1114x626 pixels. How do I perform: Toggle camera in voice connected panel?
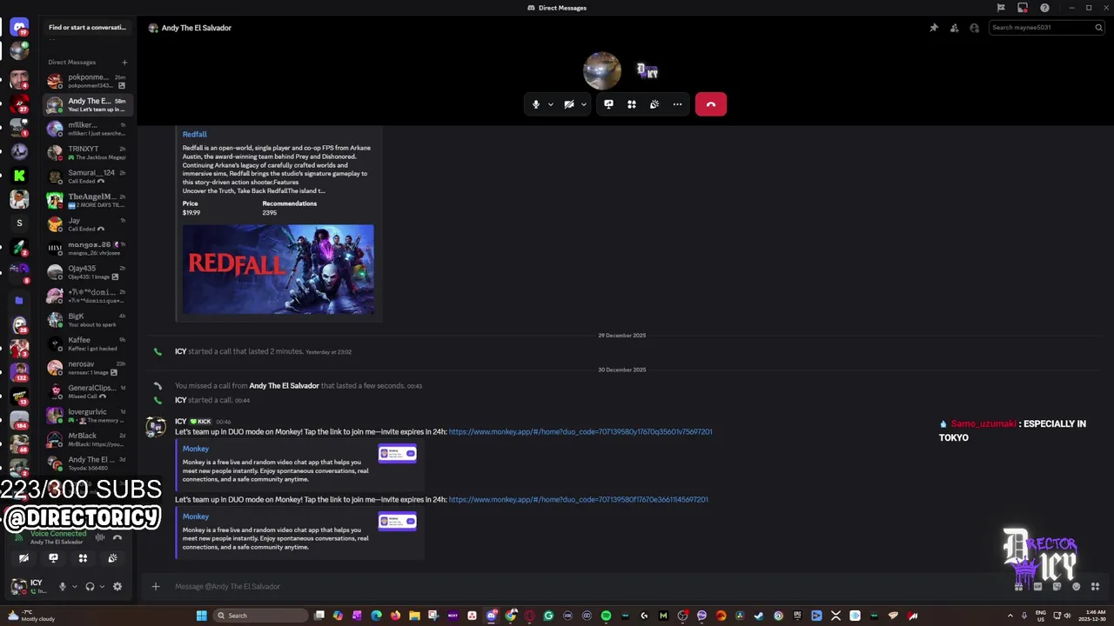(23, 558)
